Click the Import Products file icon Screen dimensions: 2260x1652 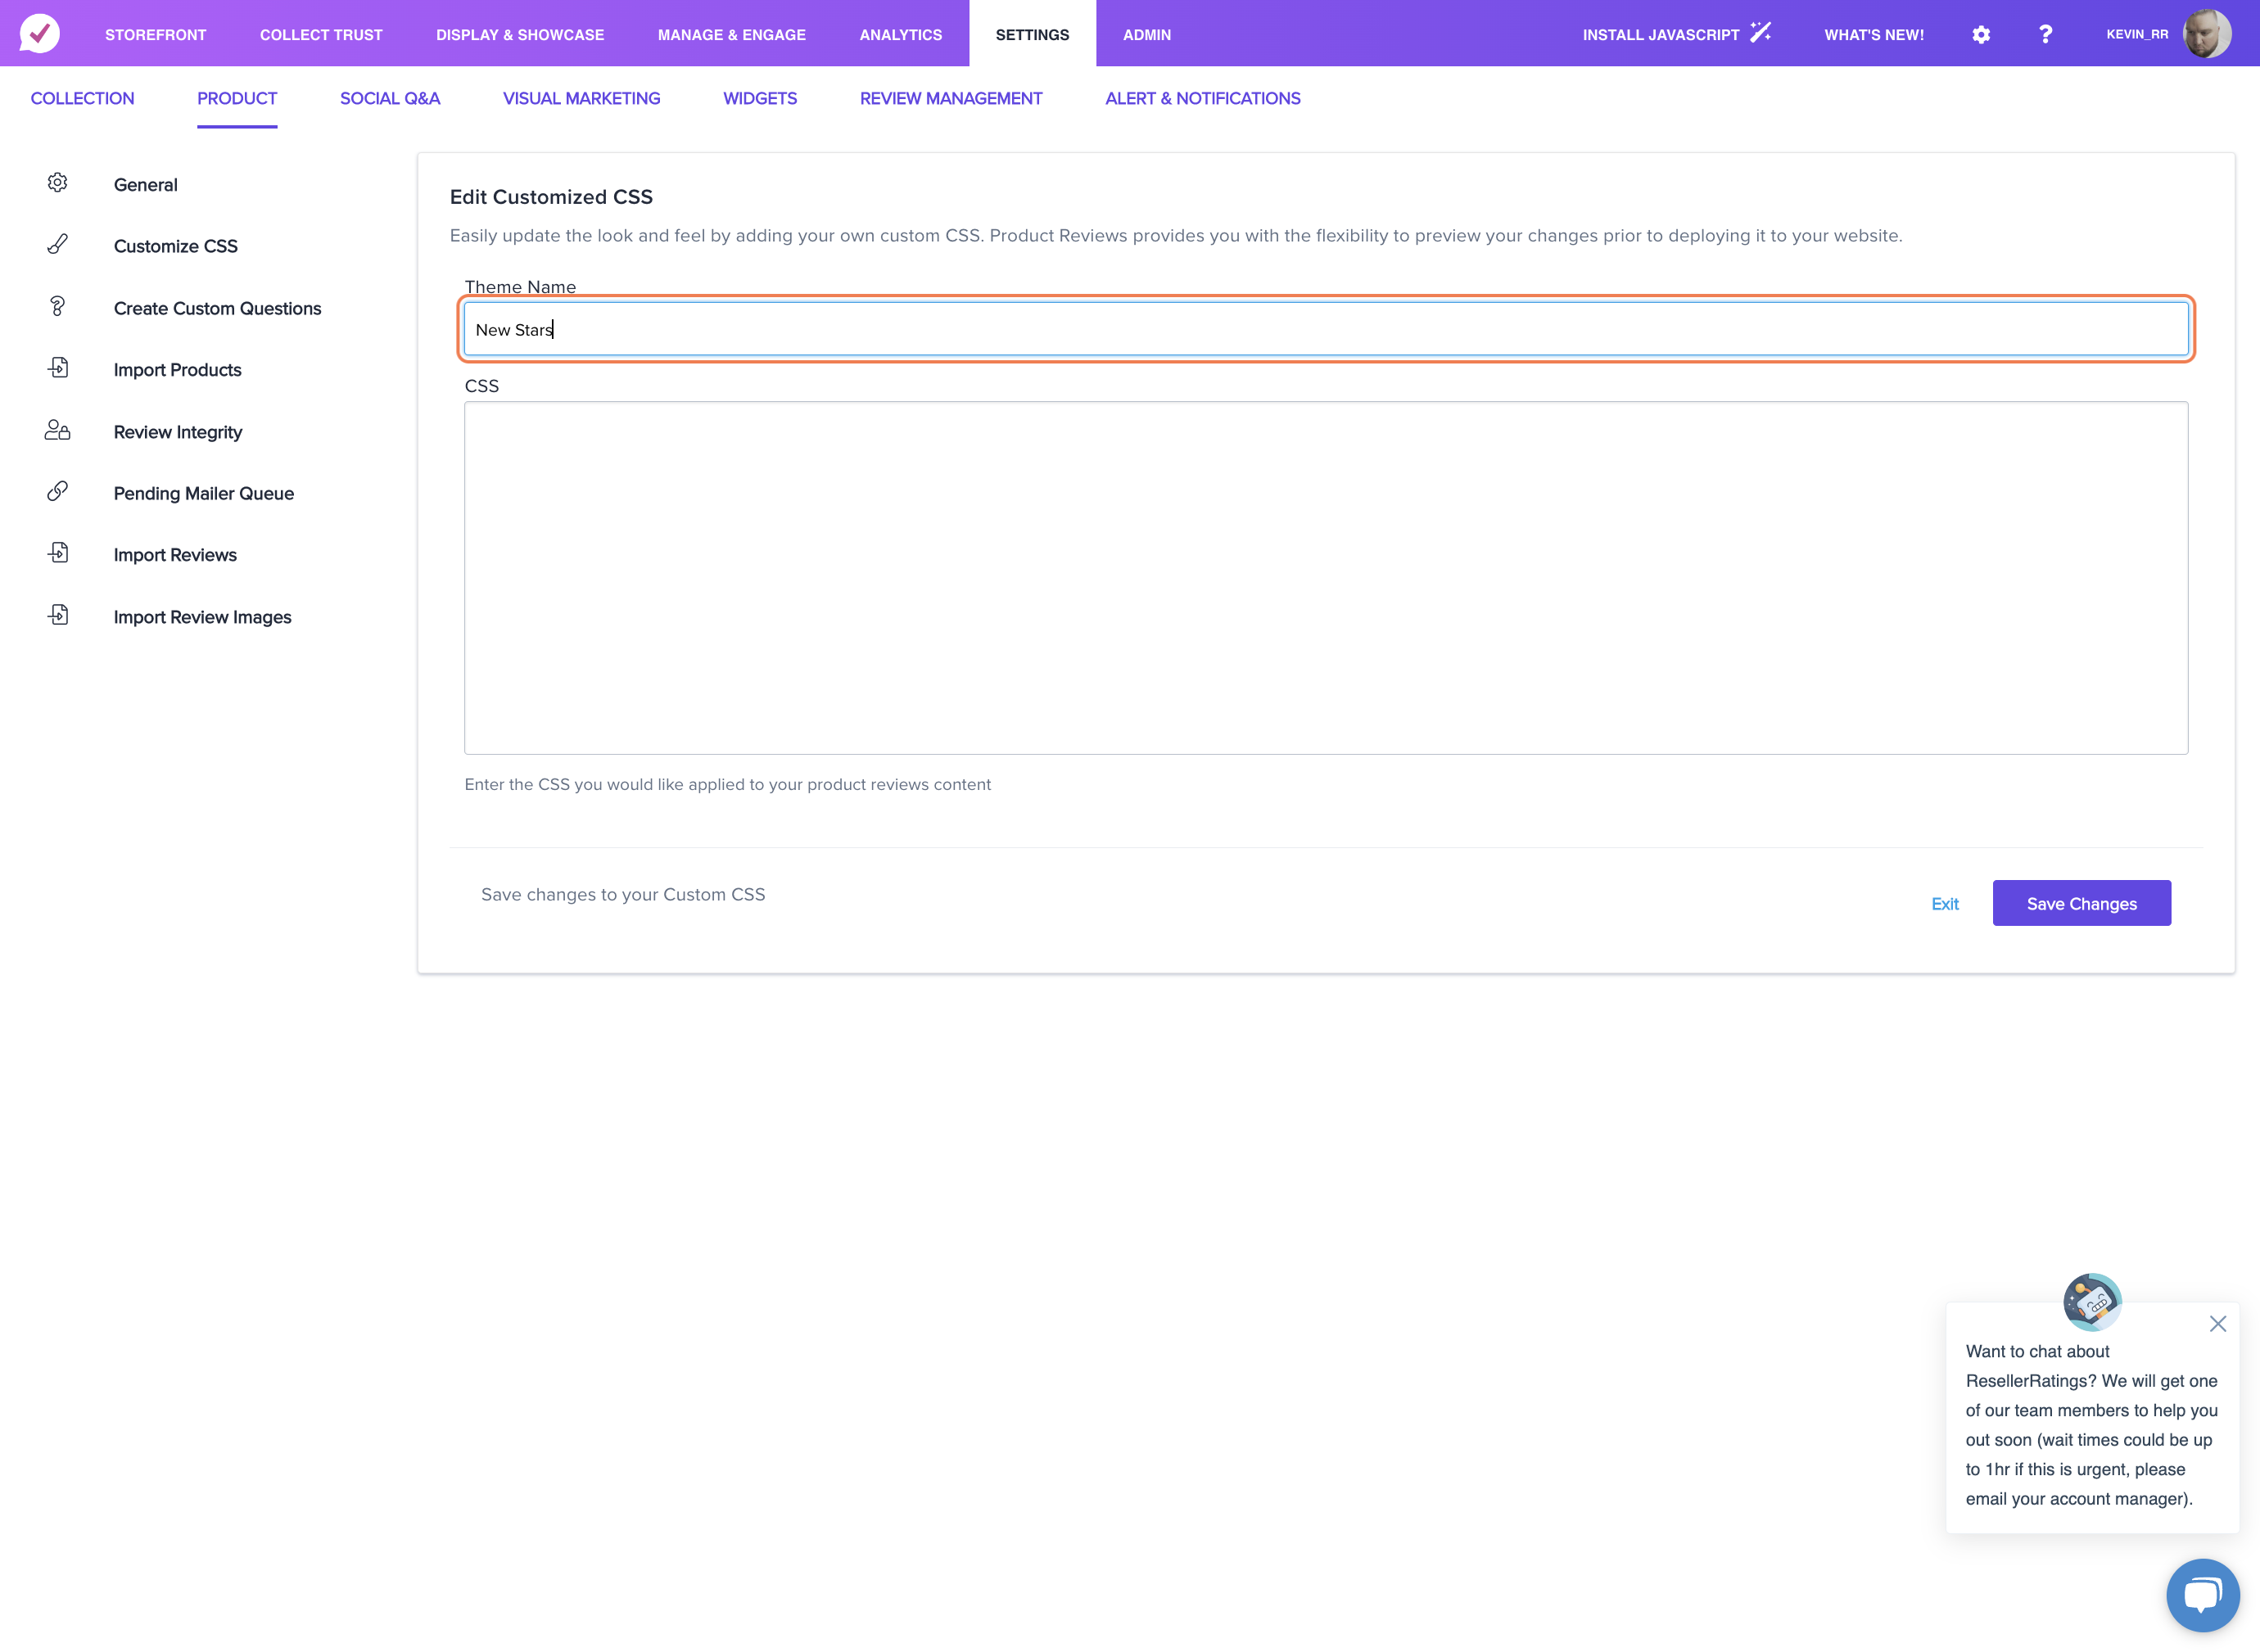tap(58, 368)
